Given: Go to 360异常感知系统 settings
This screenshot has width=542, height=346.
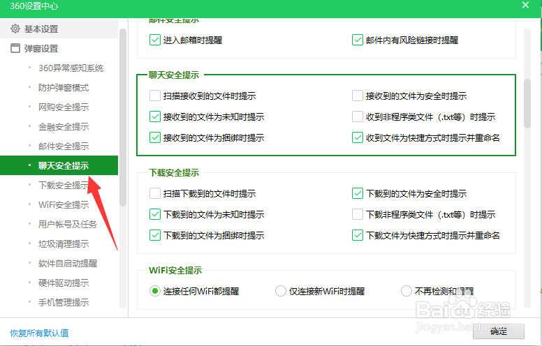Looking at the screenshot, I should pyautogui.click(x=71, y=68).
